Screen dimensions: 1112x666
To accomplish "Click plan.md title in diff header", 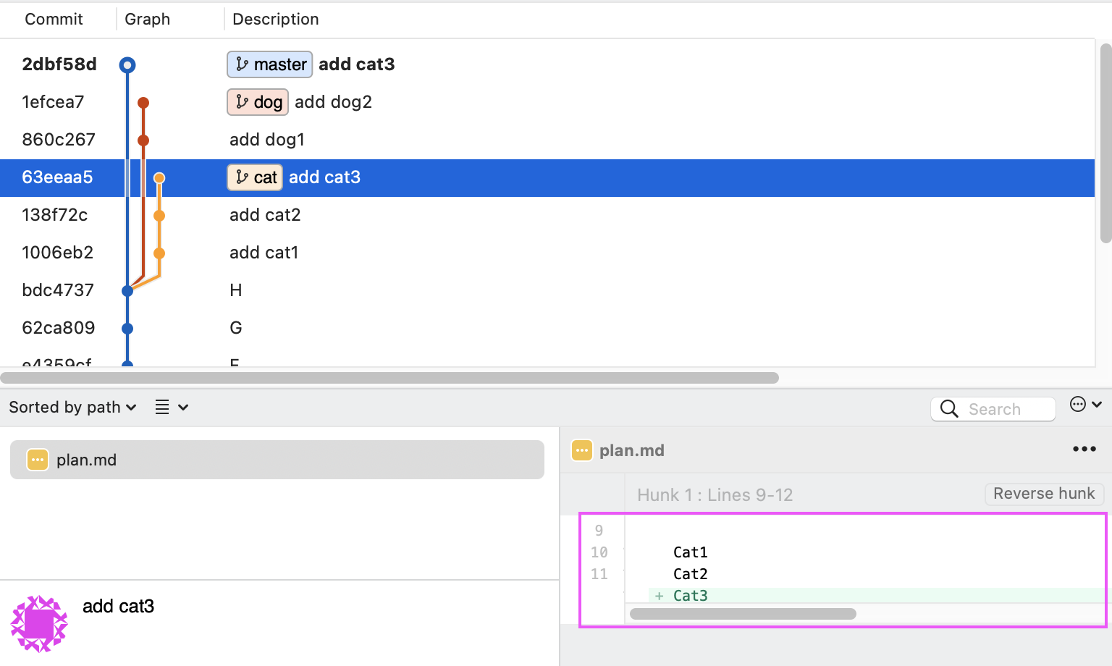I will [x=632, y=450].
